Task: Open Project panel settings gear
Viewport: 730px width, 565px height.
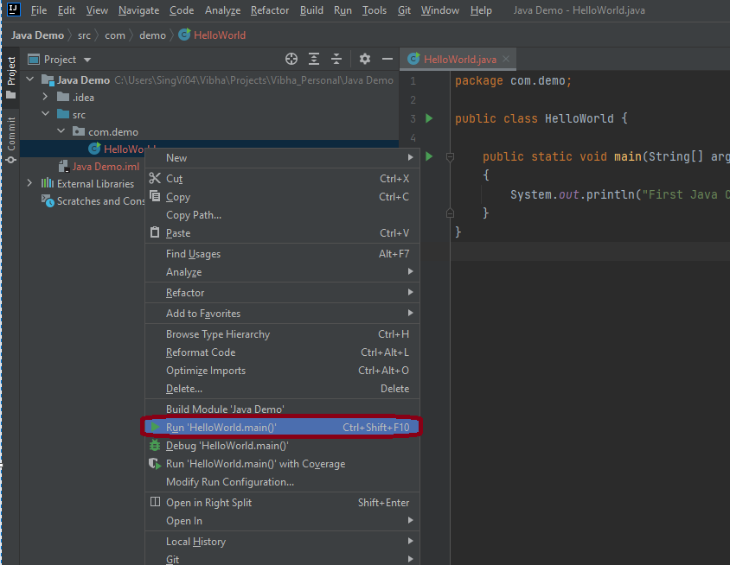Action: coord(364,59)
